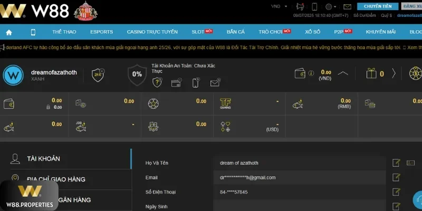Click the wallet info icon
This screenshot has width=422, height=211.
(311, 73)
